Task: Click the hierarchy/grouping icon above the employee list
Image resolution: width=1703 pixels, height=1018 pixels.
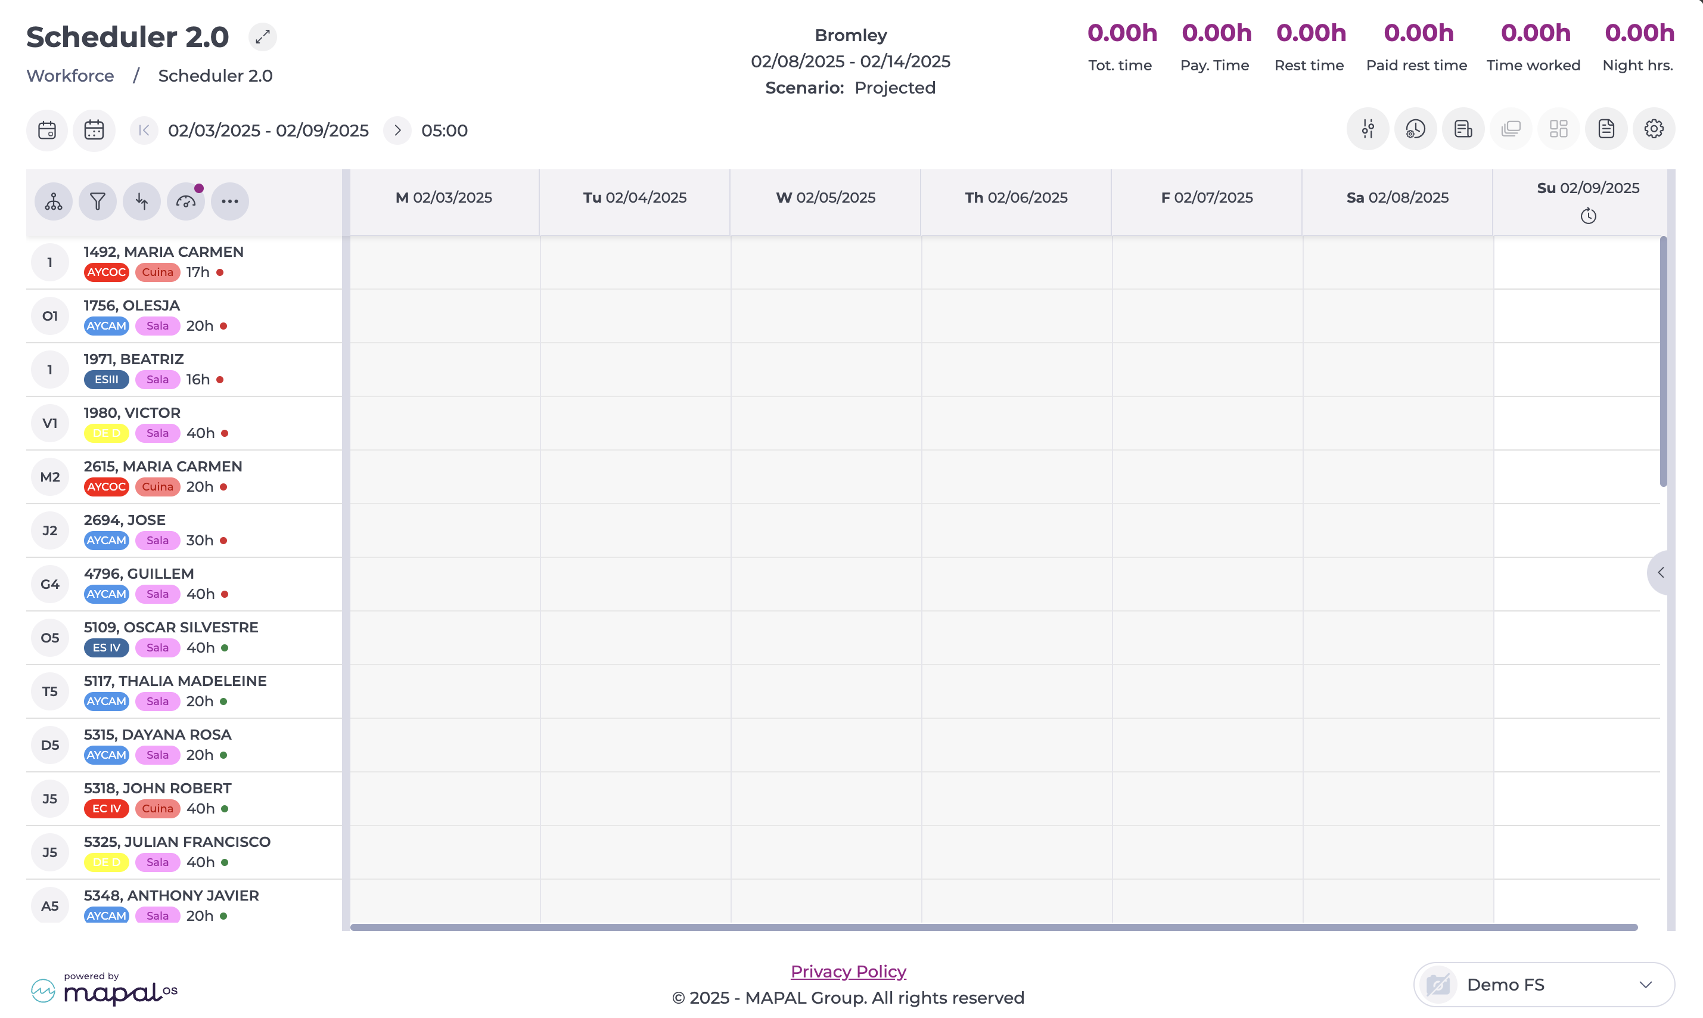Action: point(54,201)
